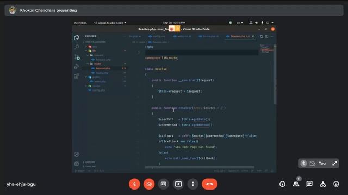Open VS Code Source Control icon
The height and width of the screenshot is (195, 348).
[x=77, y=57]
